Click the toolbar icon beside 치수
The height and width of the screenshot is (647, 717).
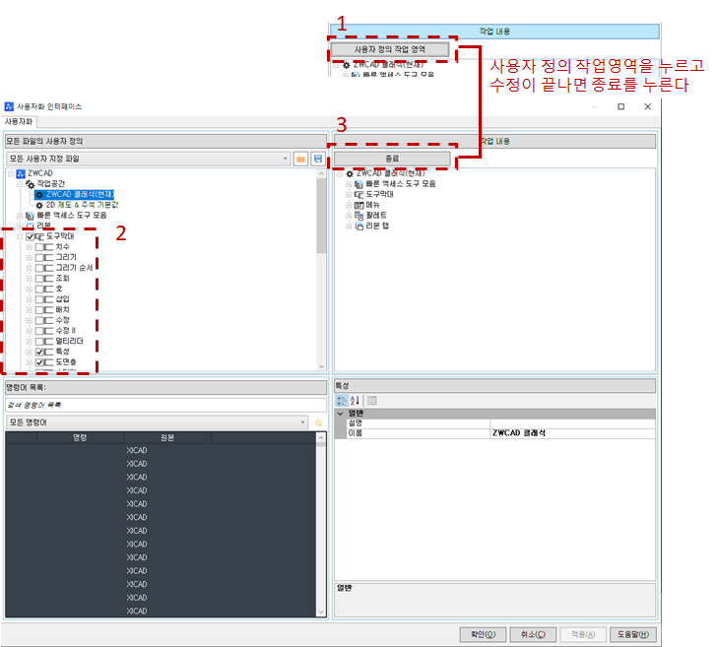(49, 247)
